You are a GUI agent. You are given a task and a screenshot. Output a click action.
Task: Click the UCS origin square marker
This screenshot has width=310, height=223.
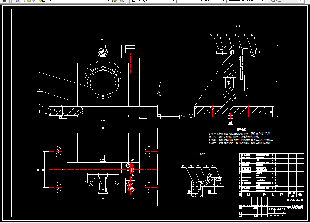tap(159, 116)
